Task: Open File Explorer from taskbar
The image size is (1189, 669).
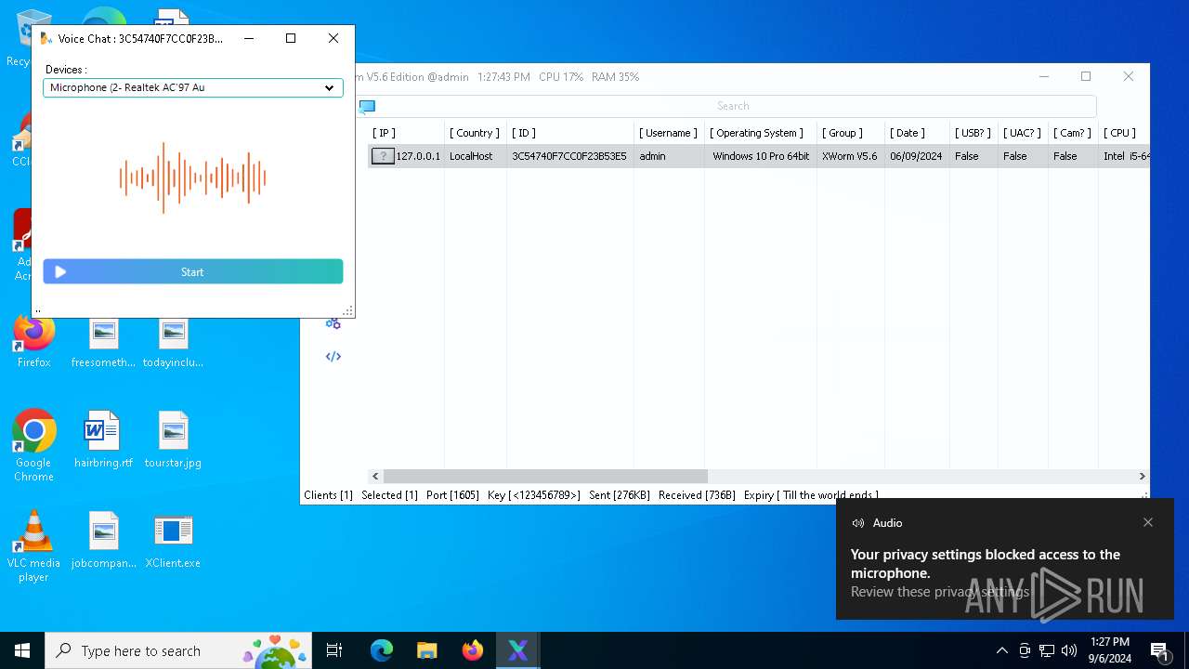Action: (426, 650)
